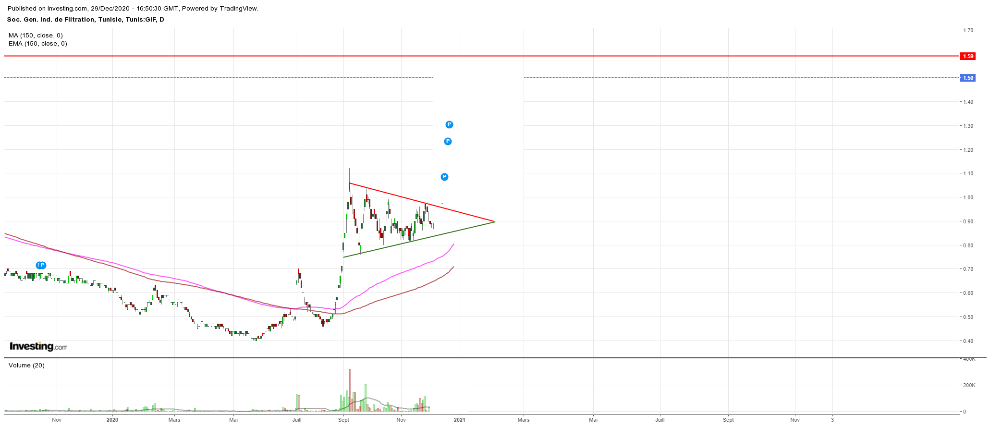Click the Published on Investing.com header line

point(133,9)
